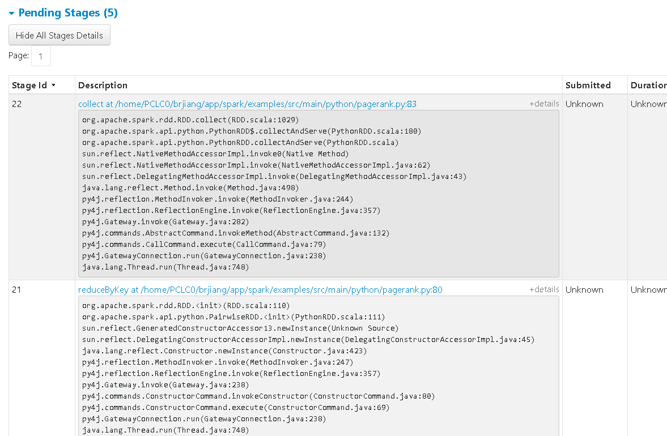
Task: Click the PairwiseRDD.<init> stack line
Action: click(x=233, y=317)
